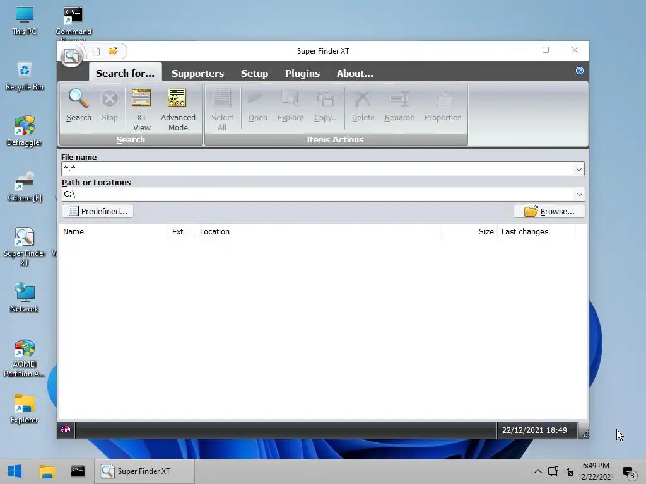Open the Command Prompt taskbar icon
The image size is (646, 484).
pos(78,471)
